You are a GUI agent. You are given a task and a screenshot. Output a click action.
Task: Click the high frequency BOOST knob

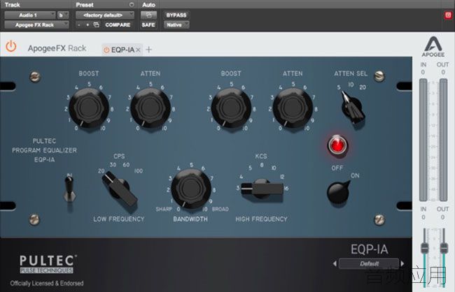click(x=231, y=108)
